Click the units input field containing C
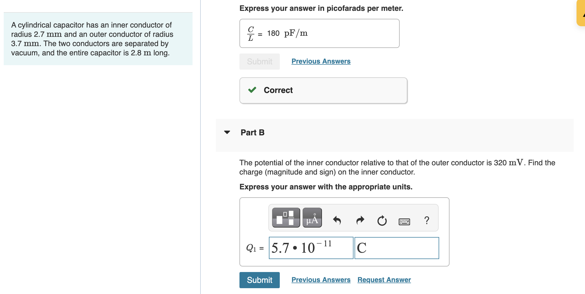The width and height of the screenshot is (585, 294). tap(397, 248)
